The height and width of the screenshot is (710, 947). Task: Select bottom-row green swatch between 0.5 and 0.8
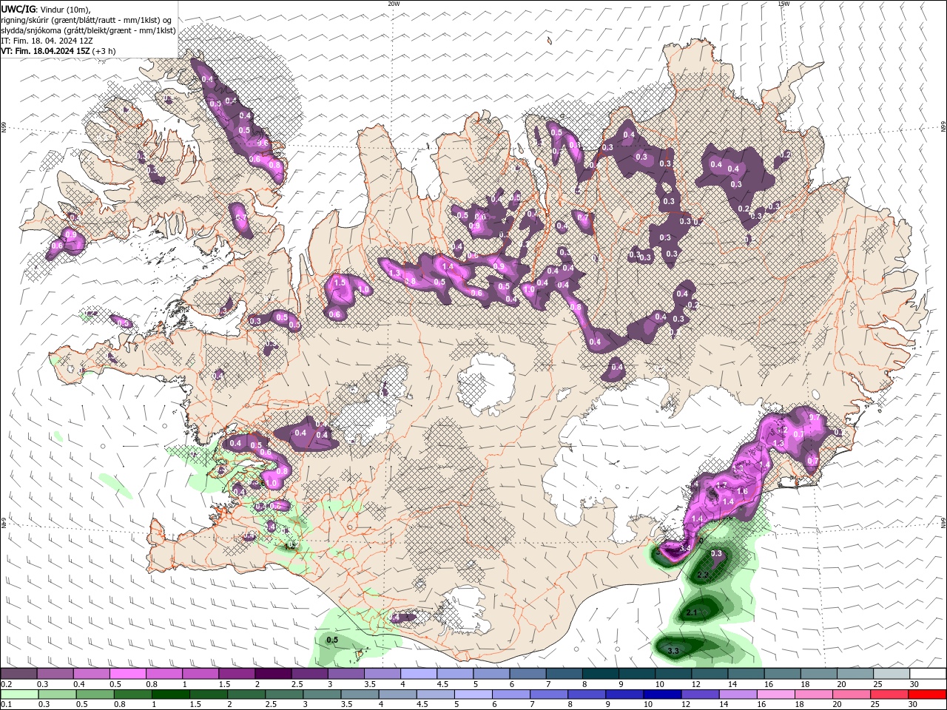[x=95, y=694]
